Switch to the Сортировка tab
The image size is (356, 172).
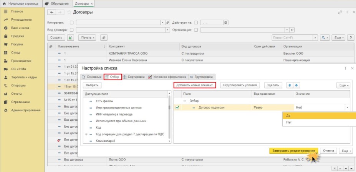[134, 77]
